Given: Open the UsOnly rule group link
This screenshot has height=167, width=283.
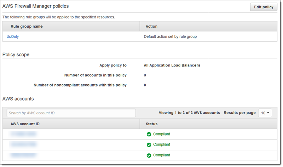Looking at the screenshot, I should 13,36.
